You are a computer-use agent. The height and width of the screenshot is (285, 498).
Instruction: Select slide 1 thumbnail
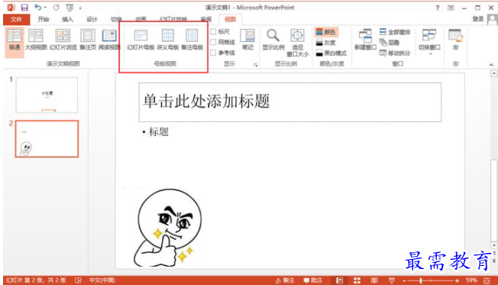click(47, 94)
